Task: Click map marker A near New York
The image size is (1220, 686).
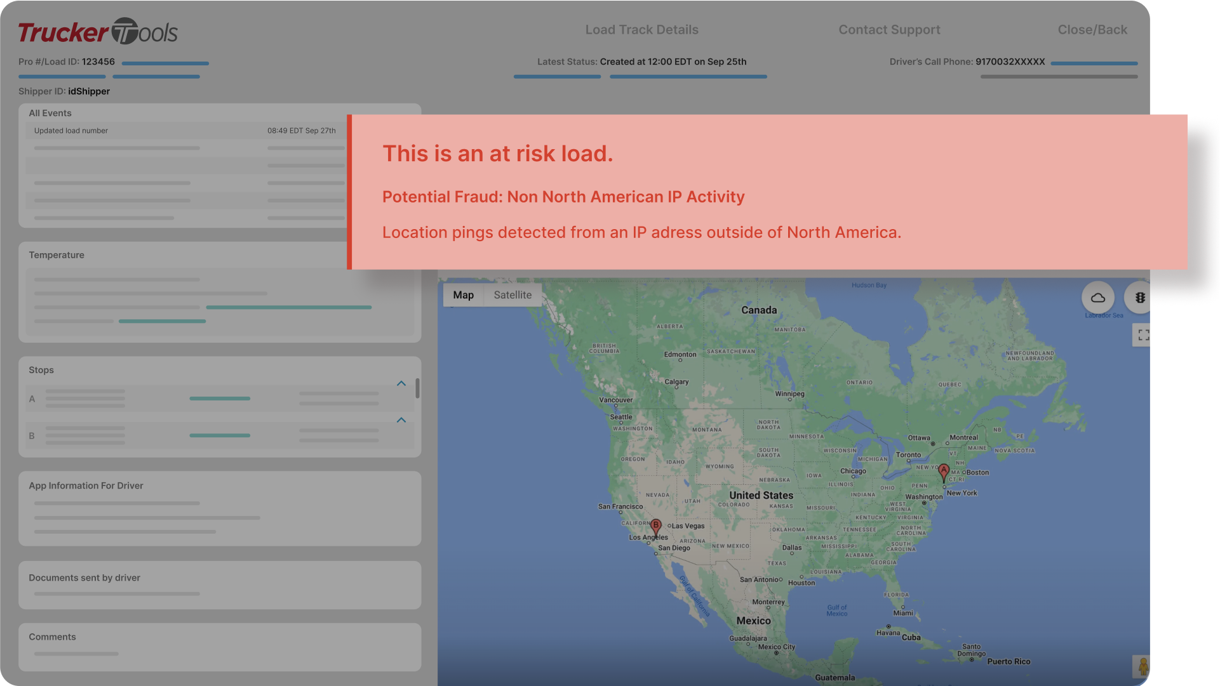Action: [944, 472]
